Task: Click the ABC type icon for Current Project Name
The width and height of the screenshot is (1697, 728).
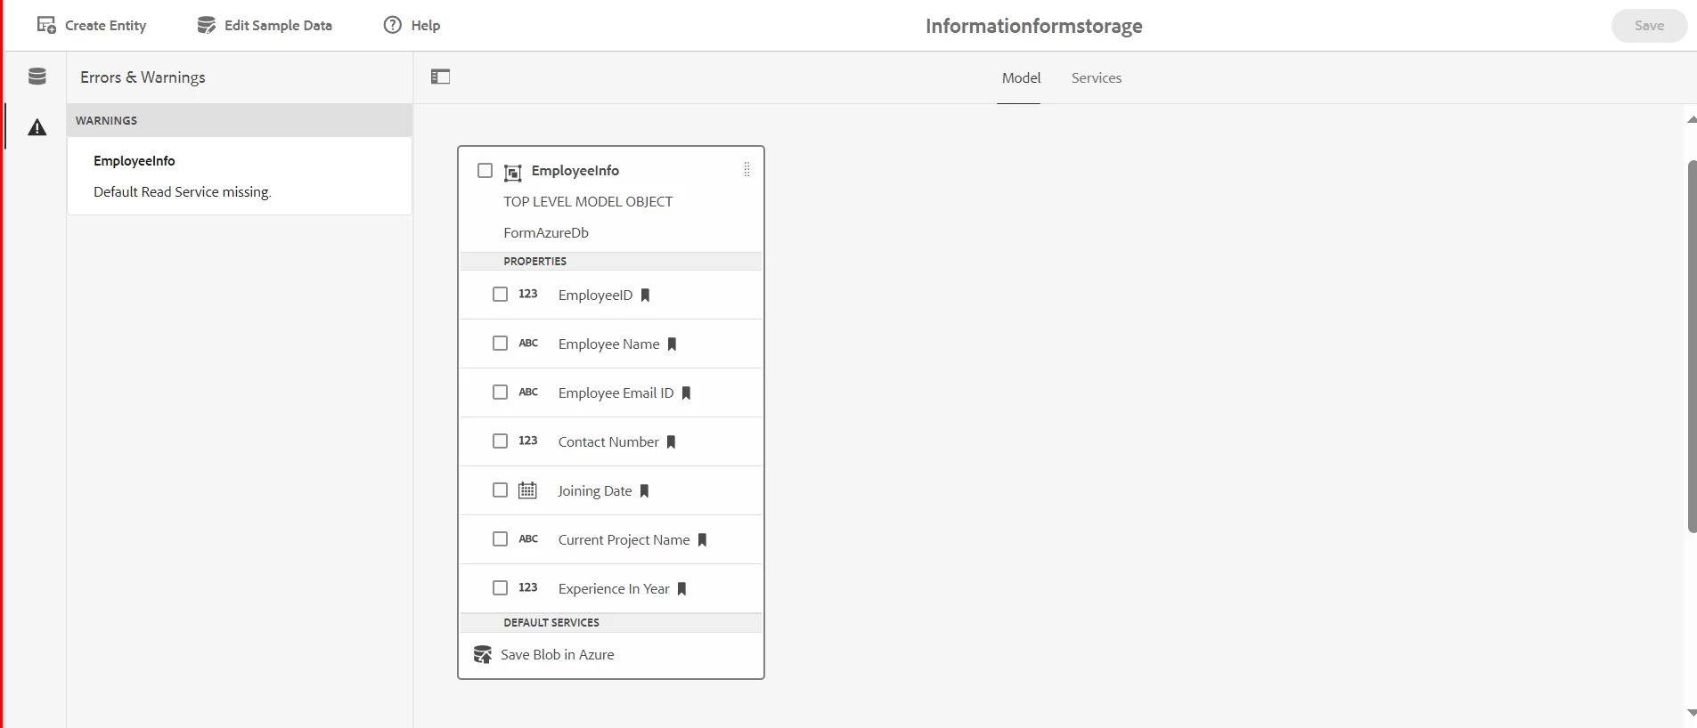Action: (528, 538)
